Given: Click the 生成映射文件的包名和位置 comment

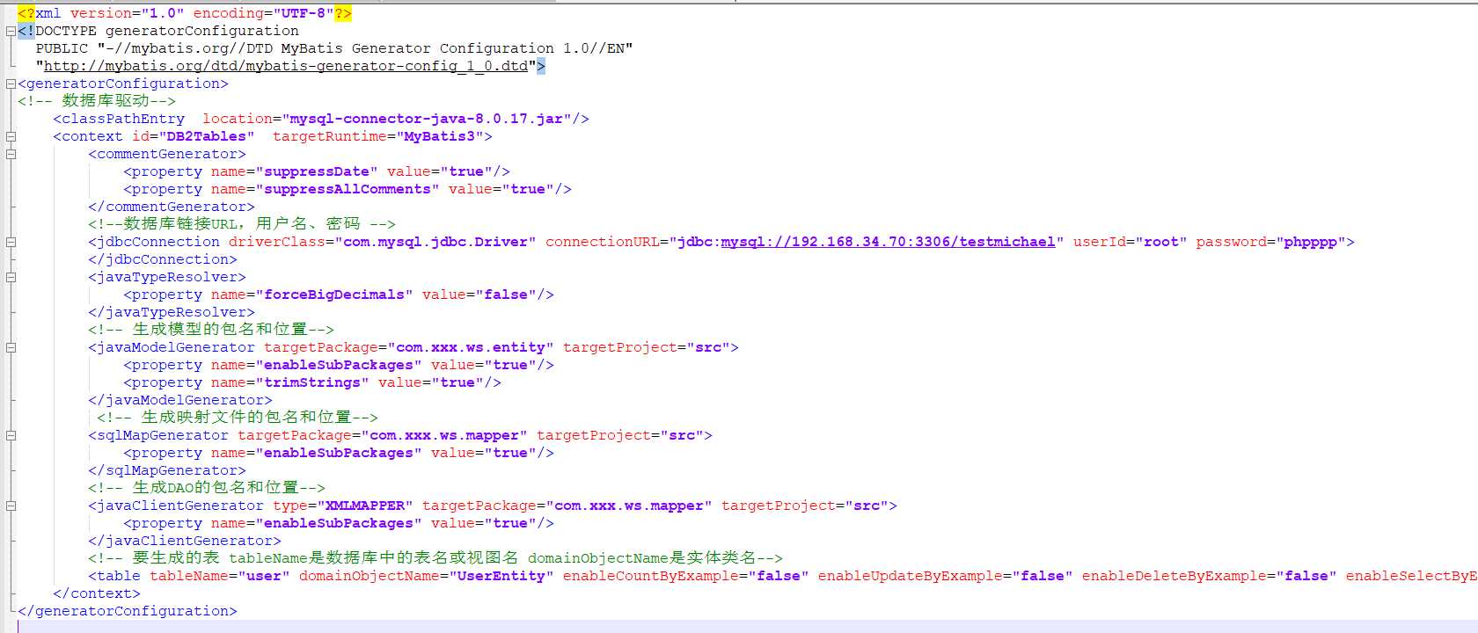Looking at the screenshot, I should 238,418.
